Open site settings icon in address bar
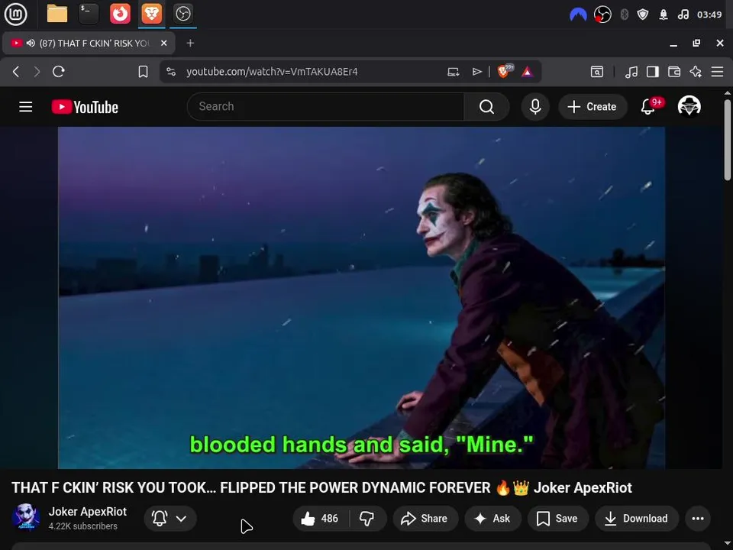Viewport: 733px width, 550px height. point(171,72)
